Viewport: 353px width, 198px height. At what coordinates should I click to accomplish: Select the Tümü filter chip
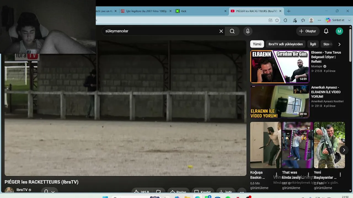257,44
